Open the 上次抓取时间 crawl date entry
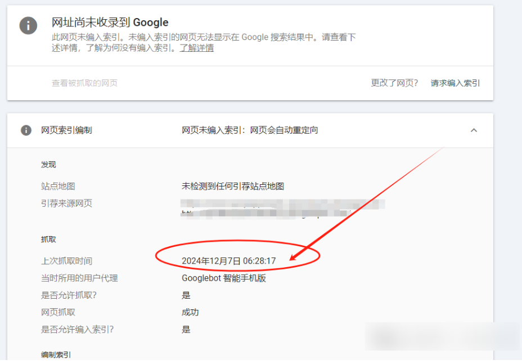 pos(67,260)
